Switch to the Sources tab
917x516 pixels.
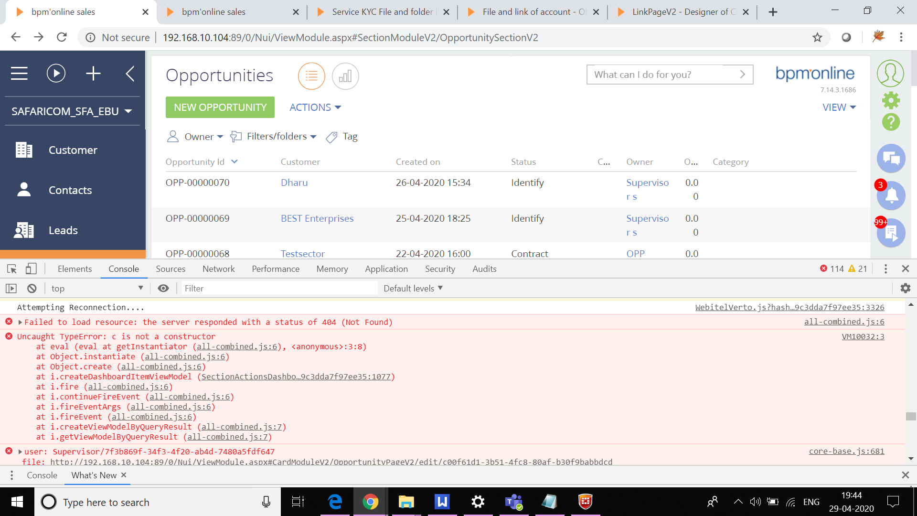tap(171, 269)
